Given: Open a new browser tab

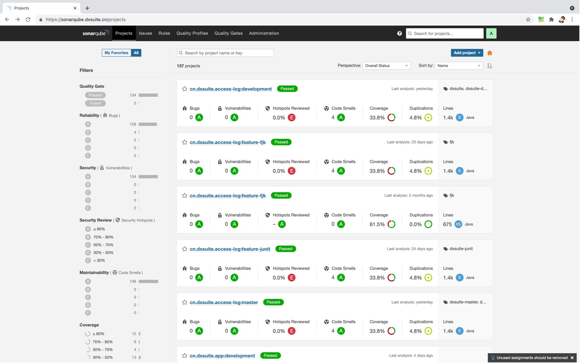Looking at the screenshot, I should (87, 8).
